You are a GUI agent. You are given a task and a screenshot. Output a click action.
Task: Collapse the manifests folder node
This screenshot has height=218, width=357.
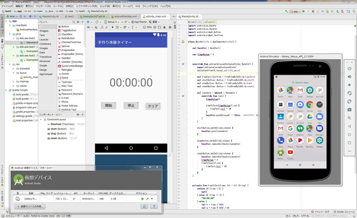pos(10,25)
